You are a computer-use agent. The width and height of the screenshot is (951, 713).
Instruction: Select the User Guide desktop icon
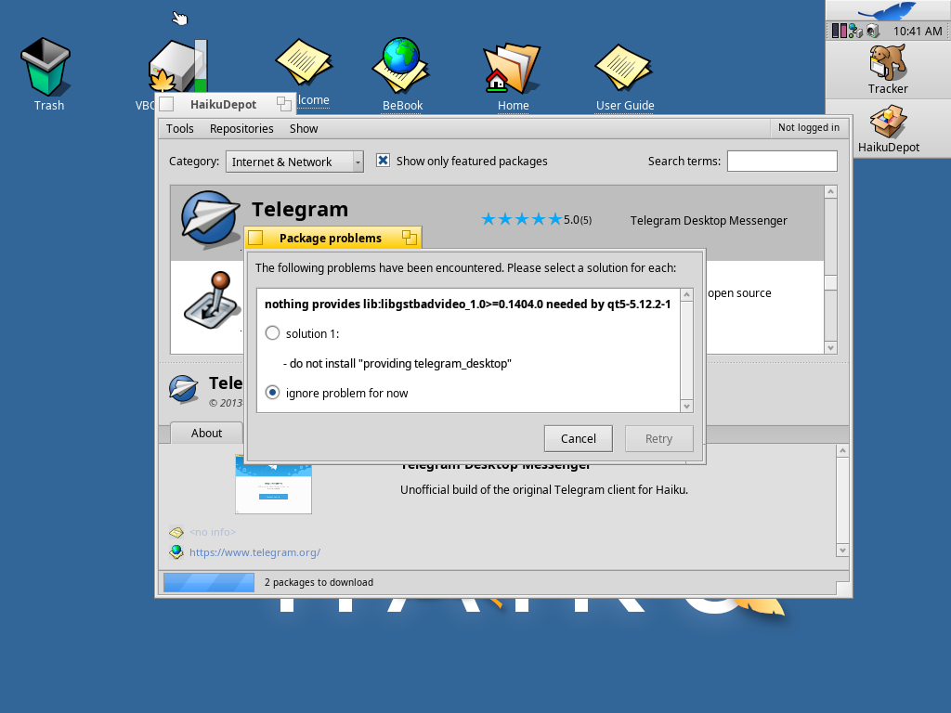pyautogui.click(x=623, y=67)
